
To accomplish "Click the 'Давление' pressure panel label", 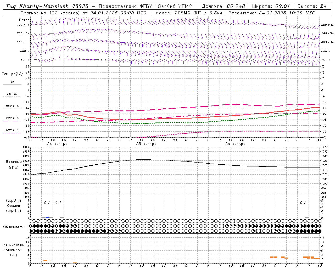I will click(14, 162).
